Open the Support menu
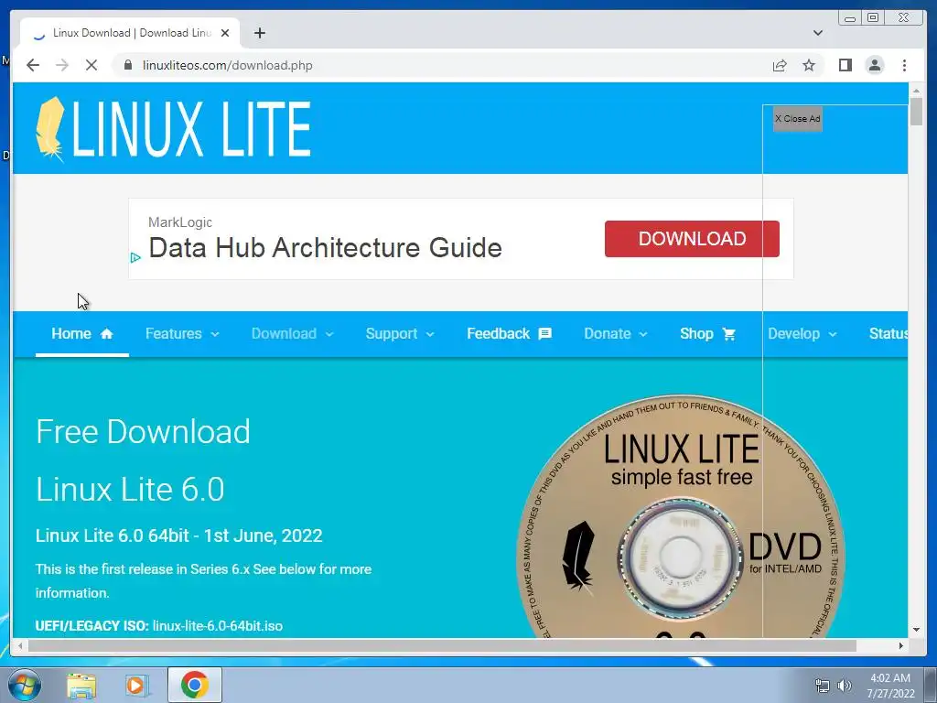This screenshot has width=937, height=703. click(x=400, y=333)
